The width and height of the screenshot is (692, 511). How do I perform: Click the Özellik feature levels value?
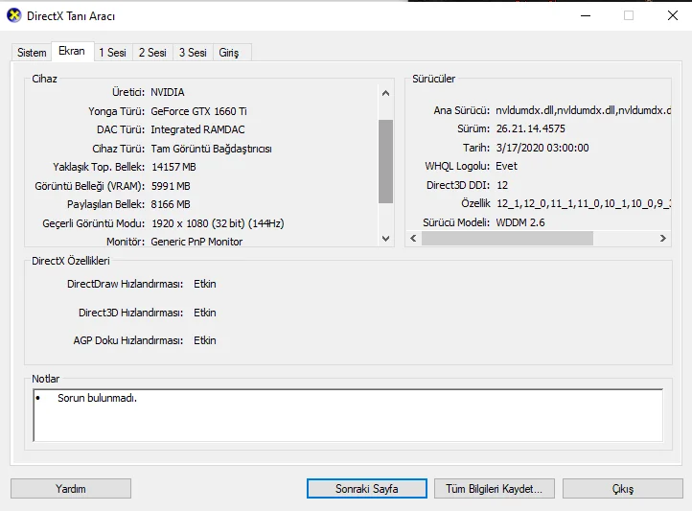[x=584, y=203]
